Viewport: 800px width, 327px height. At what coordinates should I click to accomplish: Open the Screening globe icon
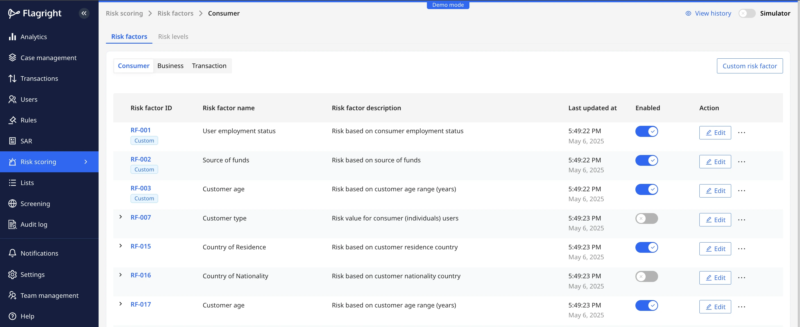point(12,204)
